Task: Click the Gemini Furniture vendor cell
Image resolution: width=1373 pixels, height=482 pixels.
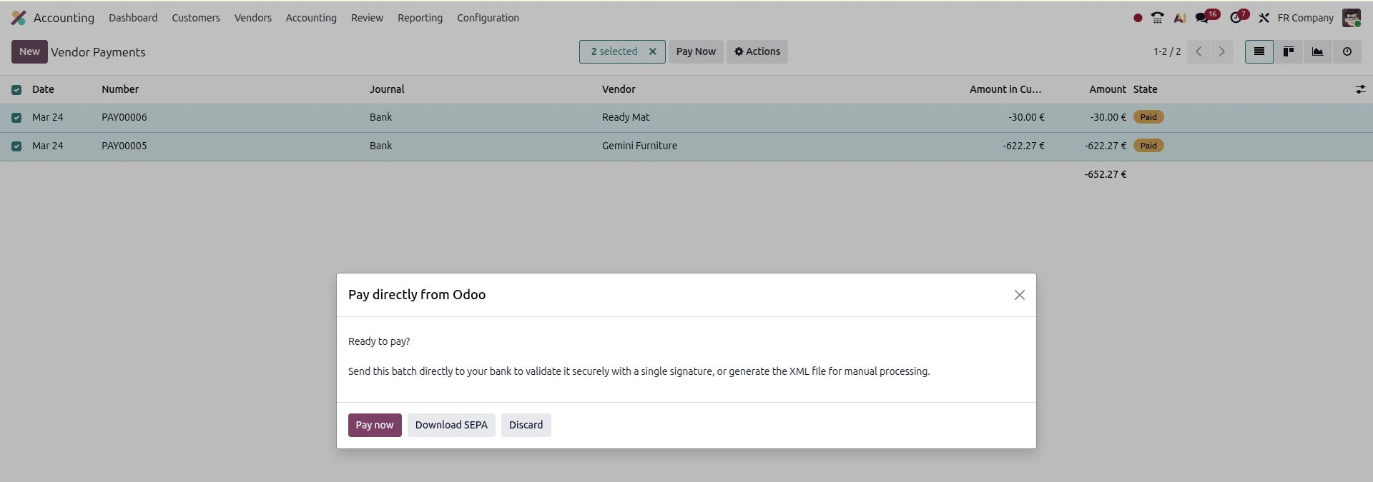Action: pos(639,146)
